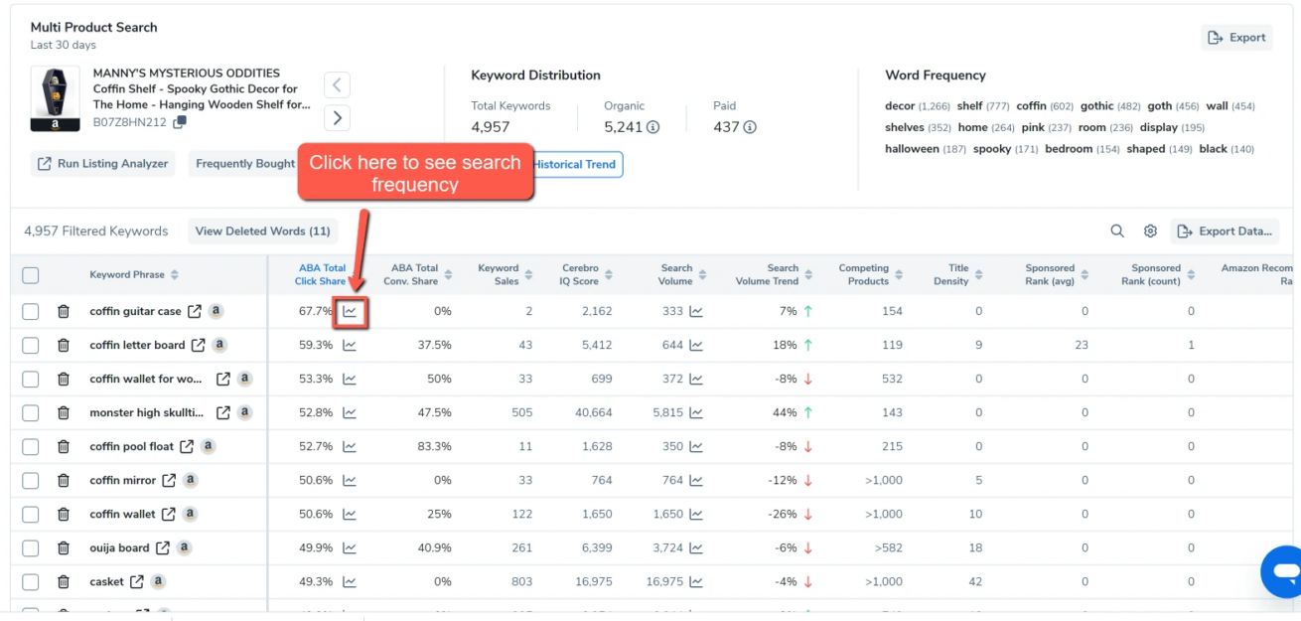Screen dimensions: 1301x621
Task: Click the Amazon badge icon next to "casket"
Action: pyautogui.click(x=157, y=581)
